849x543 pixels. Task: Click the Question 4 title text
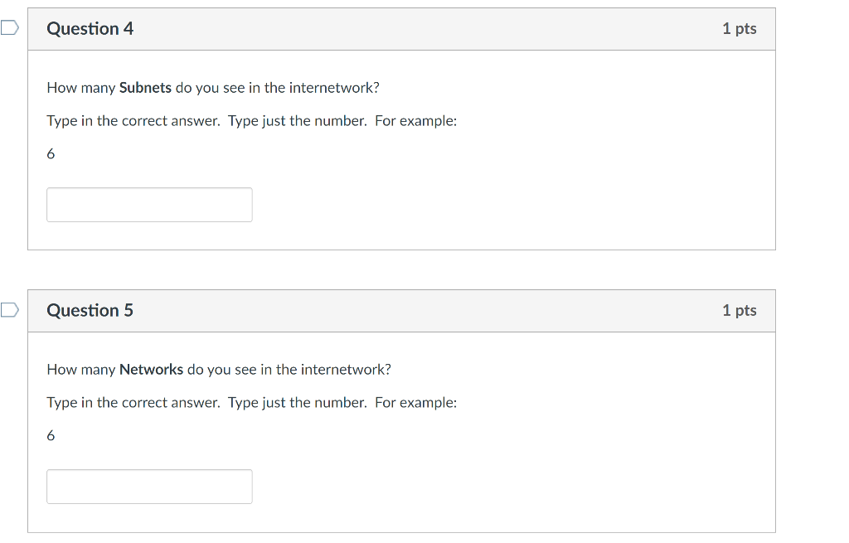click(90, 28)
